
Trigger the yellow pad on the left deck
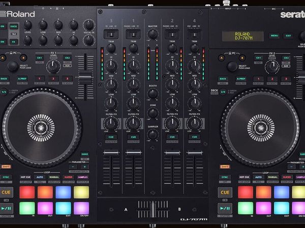point(81,193)
